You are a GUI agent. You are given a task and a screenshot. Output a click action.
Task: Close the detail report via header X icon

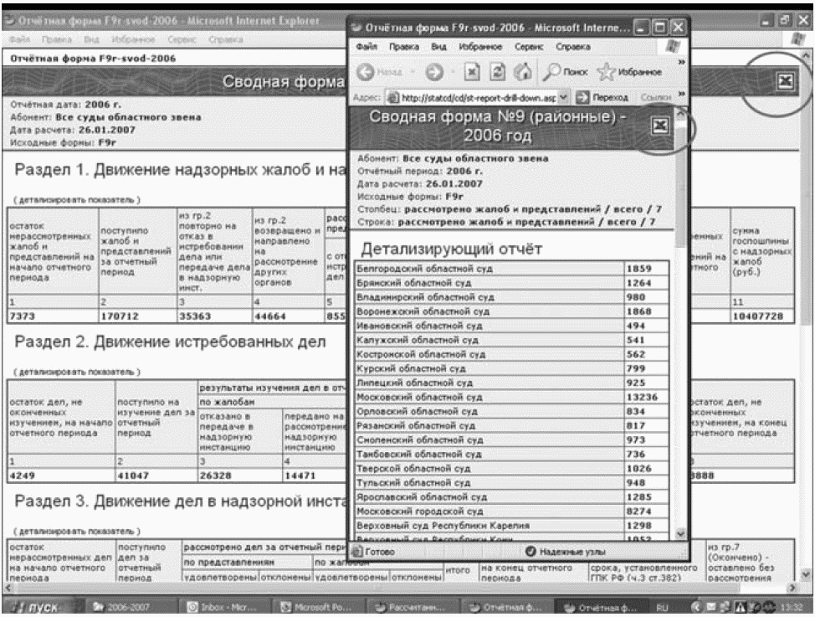click(660, 126)
